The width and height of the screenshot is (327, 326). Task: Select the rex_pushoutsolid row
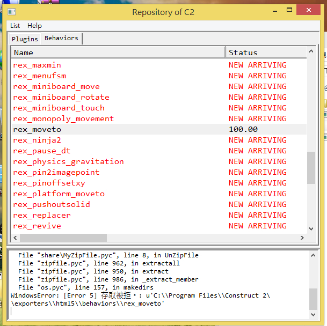tap(159, 205)
